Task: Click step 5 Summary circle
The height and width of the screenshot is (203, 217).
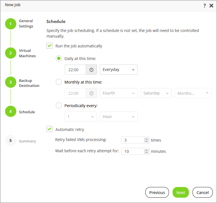Action: coord(11,140)
